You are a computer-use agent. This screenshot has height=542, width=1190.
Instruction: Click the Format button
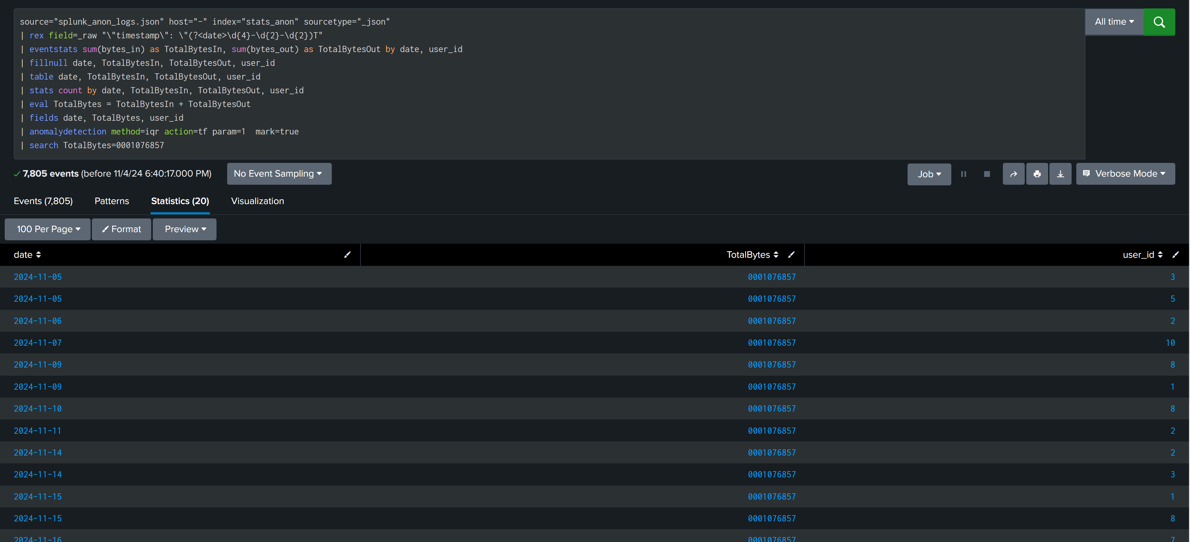click(x=121, y=229)
